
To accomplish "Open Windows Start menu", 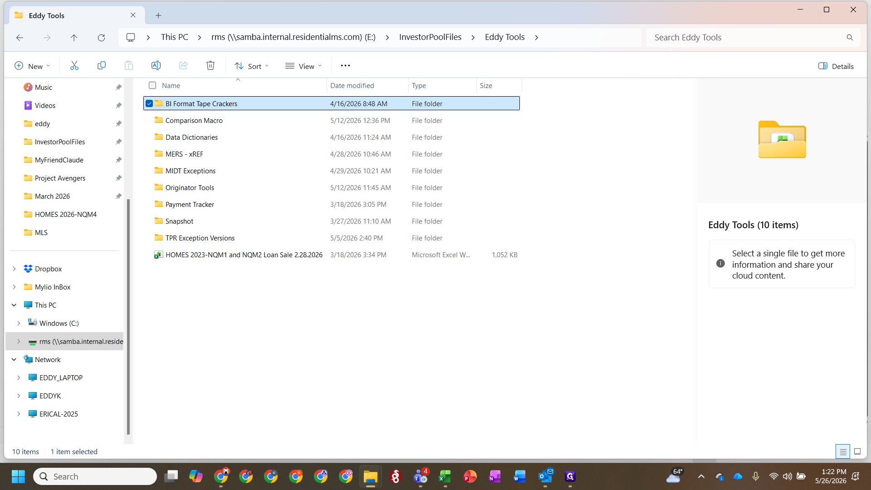I will (18, 476).
